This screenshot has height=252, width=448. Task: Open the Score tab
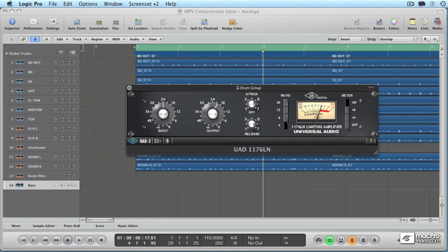(x=100, y=226)
